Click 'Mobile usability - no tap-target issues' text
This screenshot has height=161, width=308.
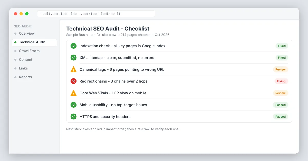(x=113, y=105)
